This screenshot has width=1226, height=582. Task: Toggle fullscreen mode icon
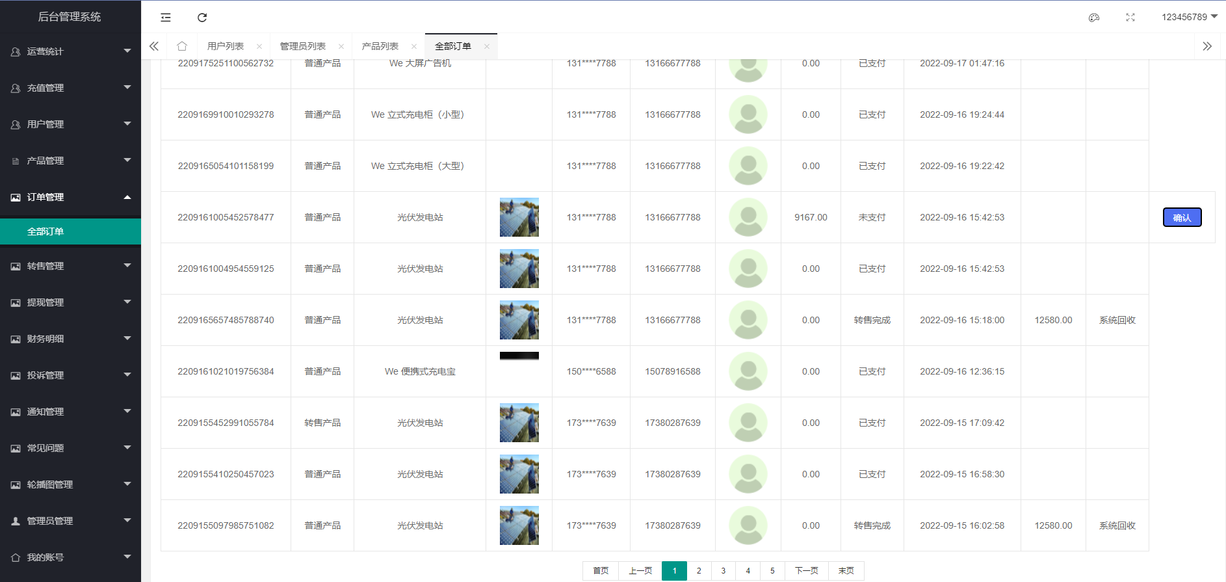[1130, 18]
